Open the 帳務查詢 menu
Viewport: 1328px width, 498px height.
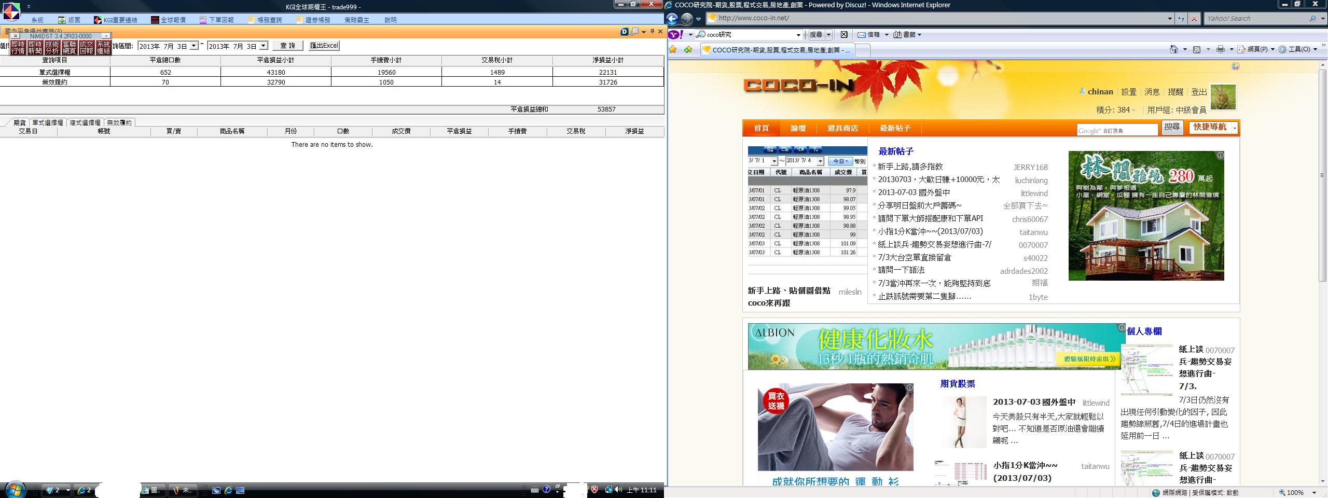point(265,20)
